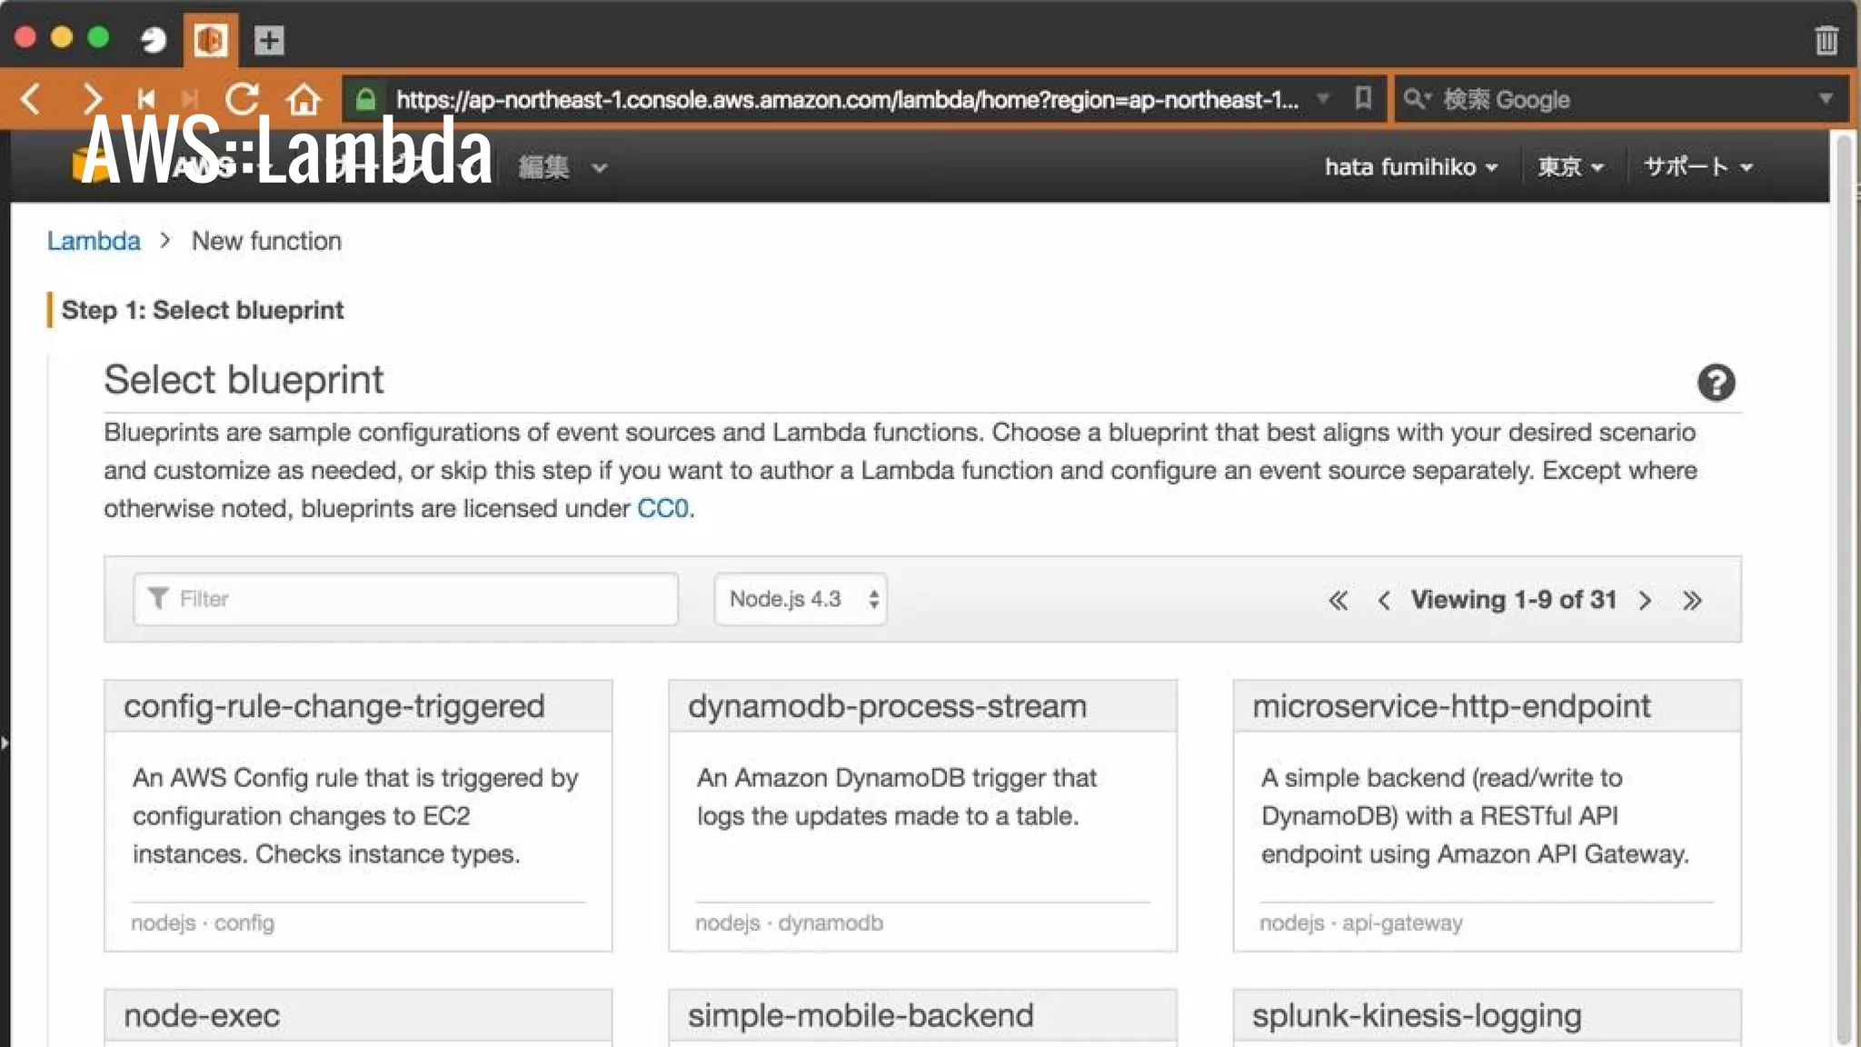The image size is (1861, 1047).
Task: Go to the browser home page
Action: [x=304, y=98]
